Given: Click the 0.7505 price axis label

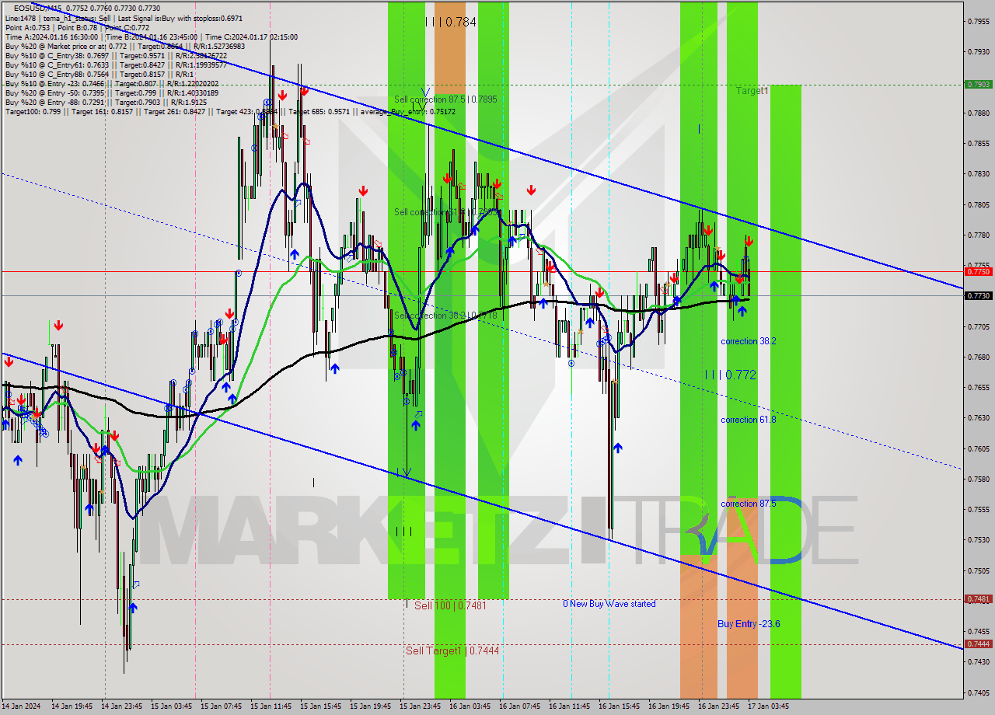Looking at the screenshot, I should coord(978,570).
